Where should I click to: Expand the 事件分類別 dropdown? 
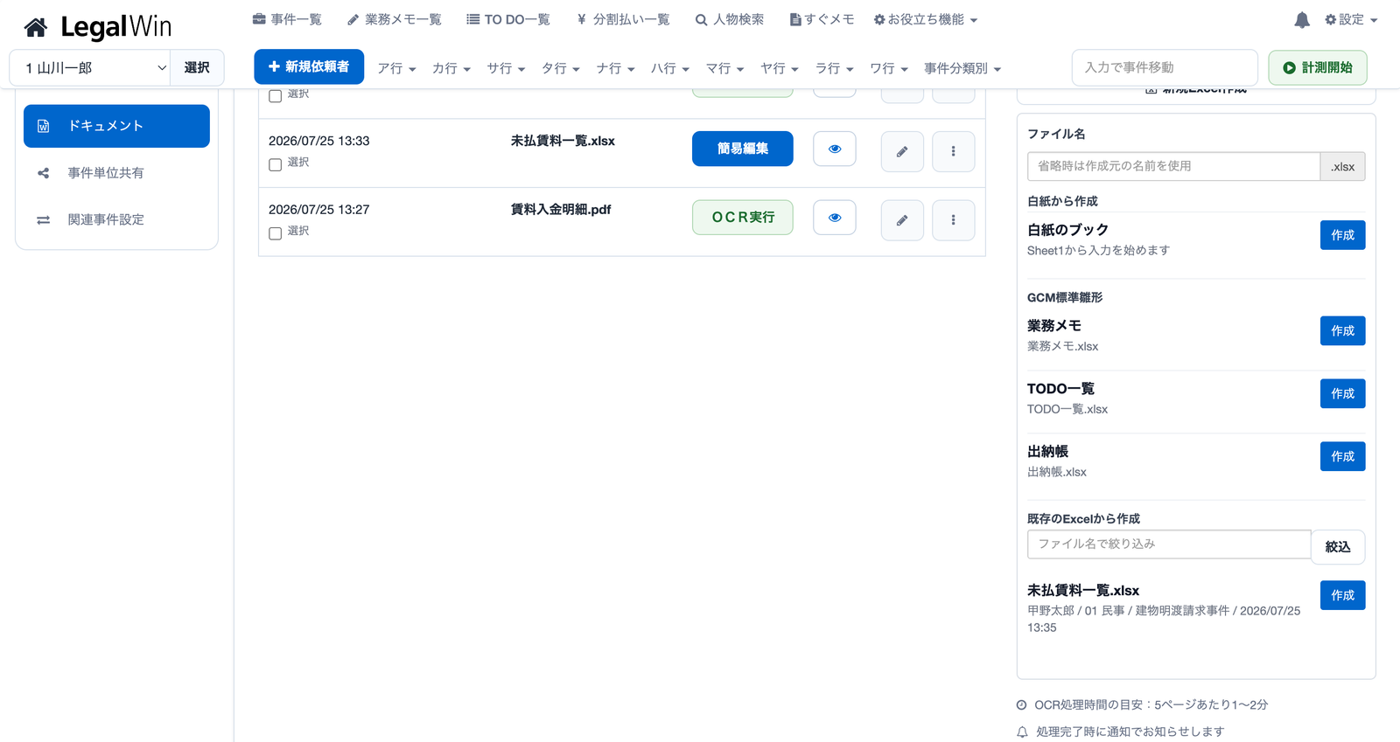click(962, 68)
